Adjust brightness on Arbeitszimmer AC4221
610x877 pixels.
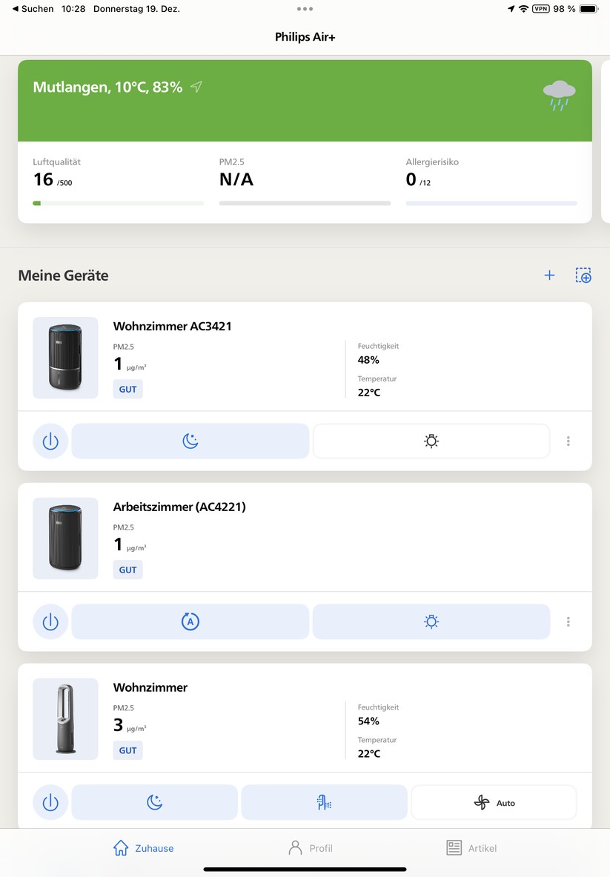[x=431, y=621]
